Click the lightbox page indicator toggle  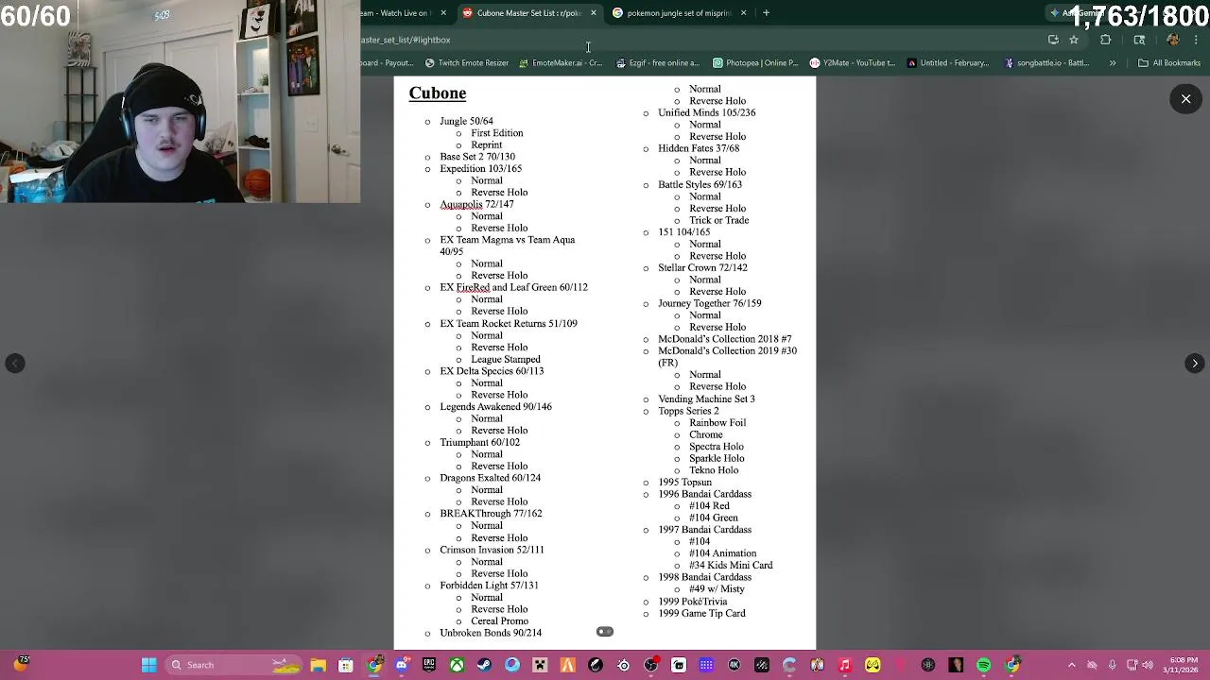(605, 632)
